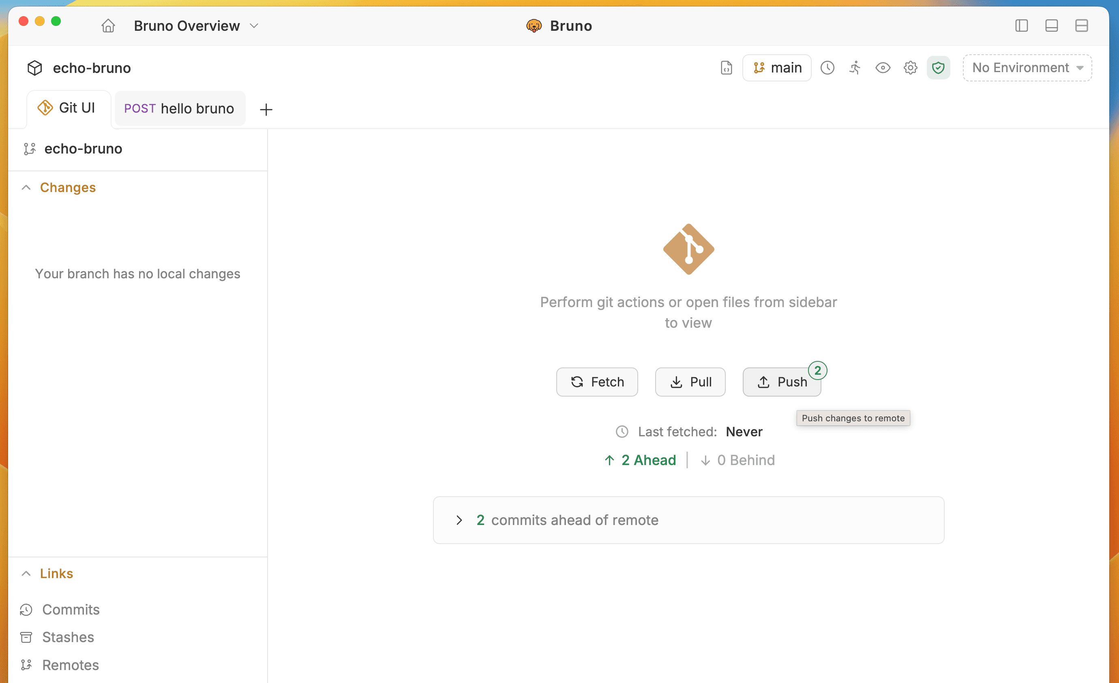
Task: Click the new tab plus icon
Action: (266, 109)
